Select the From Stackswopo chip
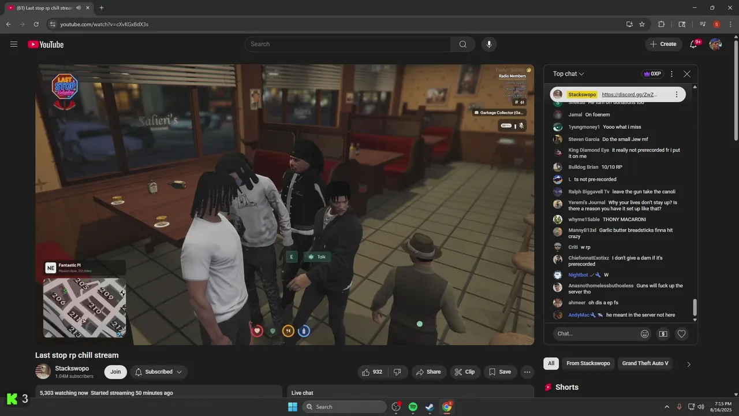Screen dimensions: 739x416 pos(588,363)
